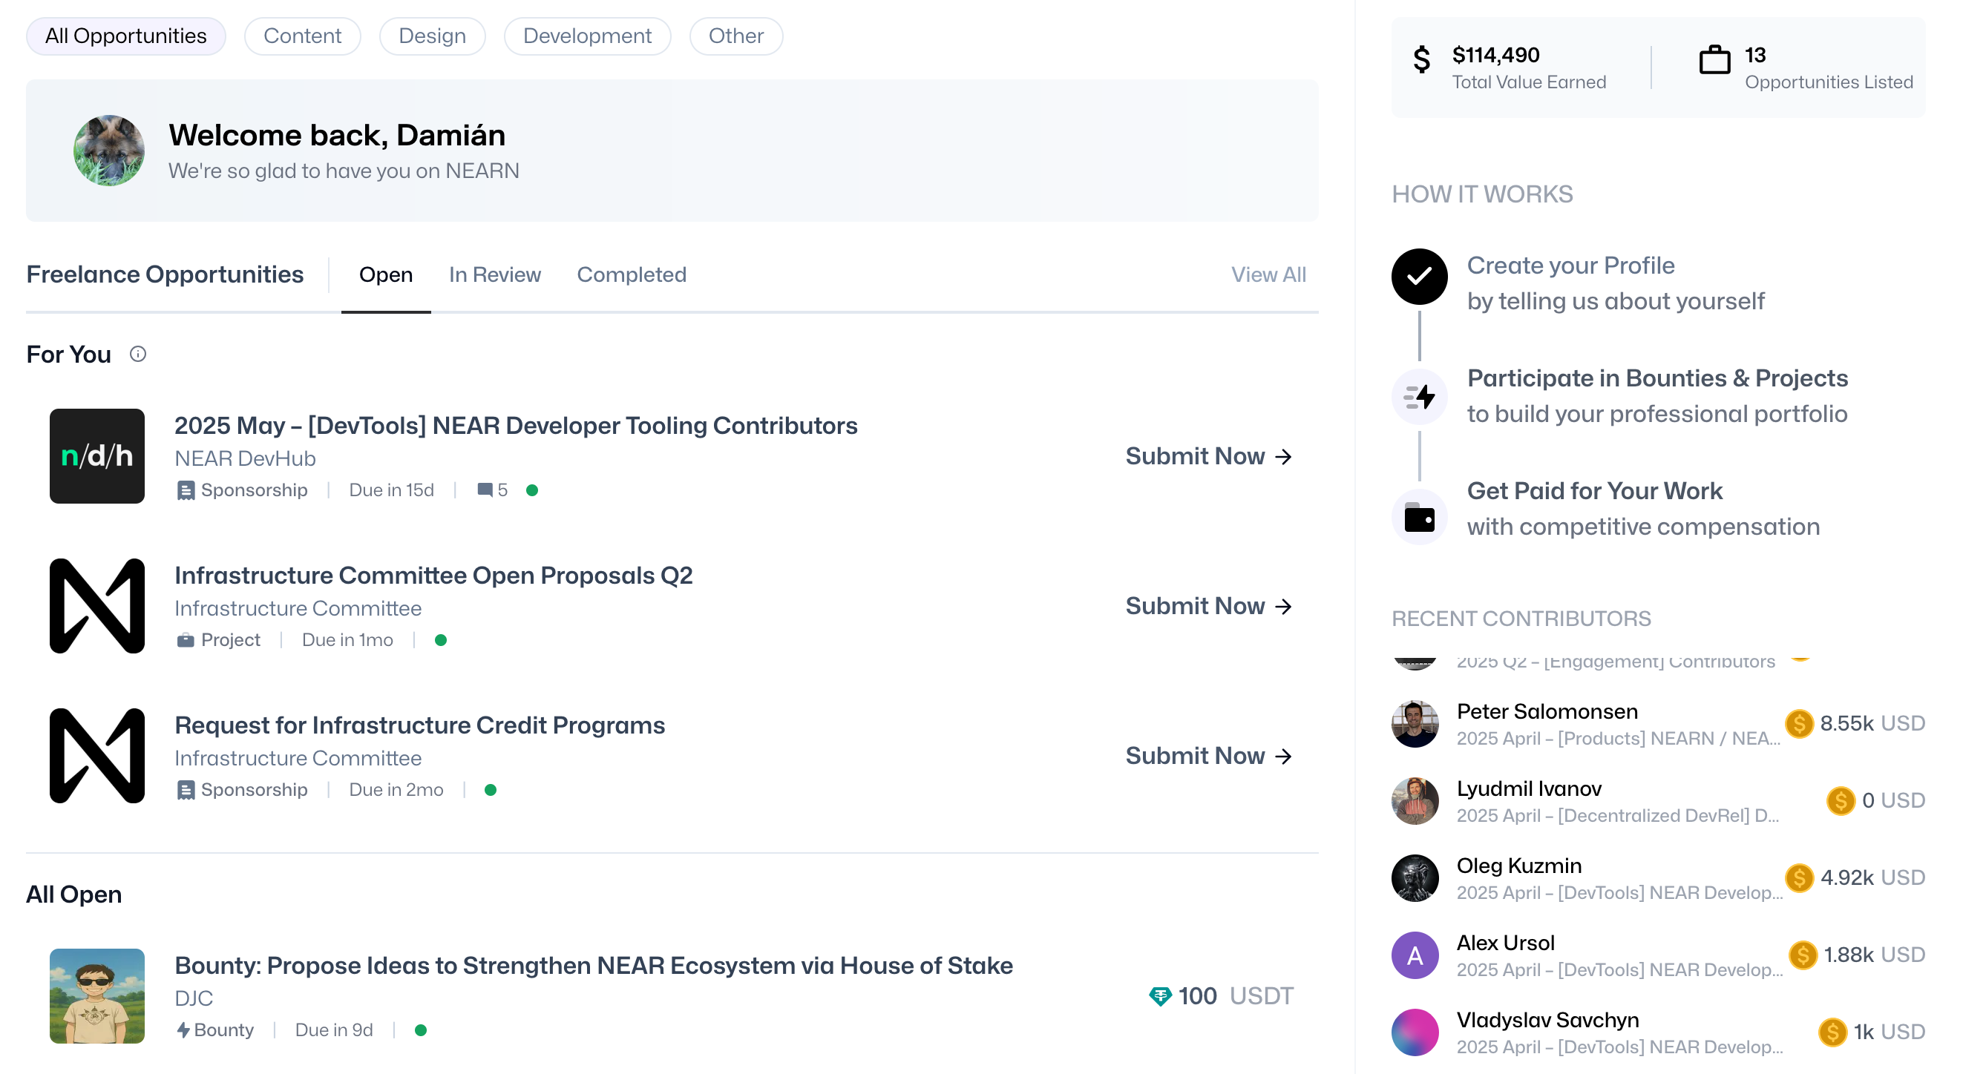Click the Get Paid wallet icon
Image resolution: width=1986 pixels, height=1074 pixels.
coord(1419,517)
